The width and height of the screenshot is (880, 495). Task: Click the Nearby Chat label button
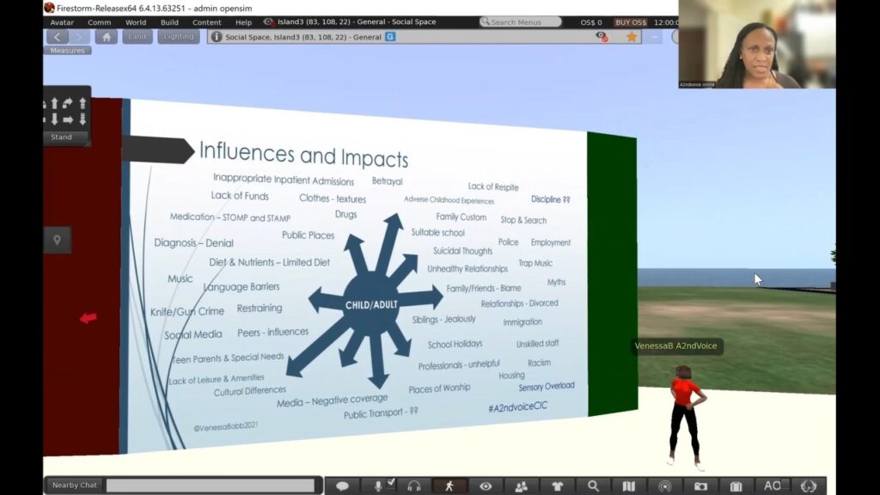[75, 486]
